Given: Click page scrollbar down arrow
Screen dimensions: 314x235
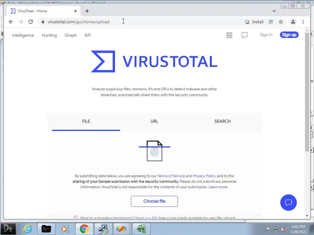Looking at the screenshot, I should tap(307, 216).
